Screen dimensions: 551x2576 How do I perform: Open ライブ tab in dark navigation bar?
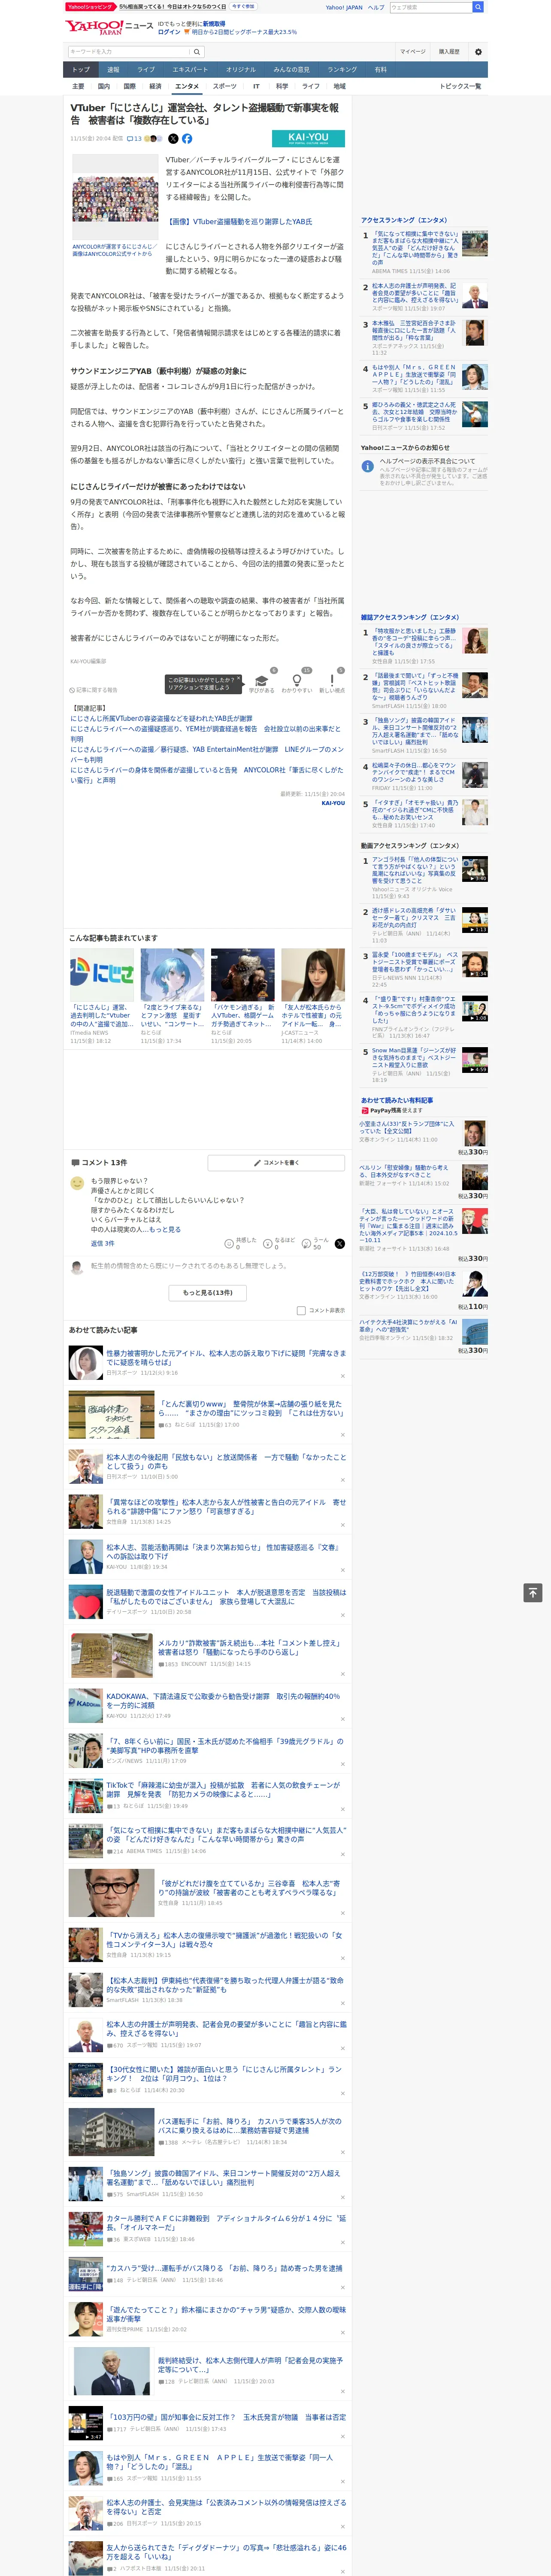point(146,70)
